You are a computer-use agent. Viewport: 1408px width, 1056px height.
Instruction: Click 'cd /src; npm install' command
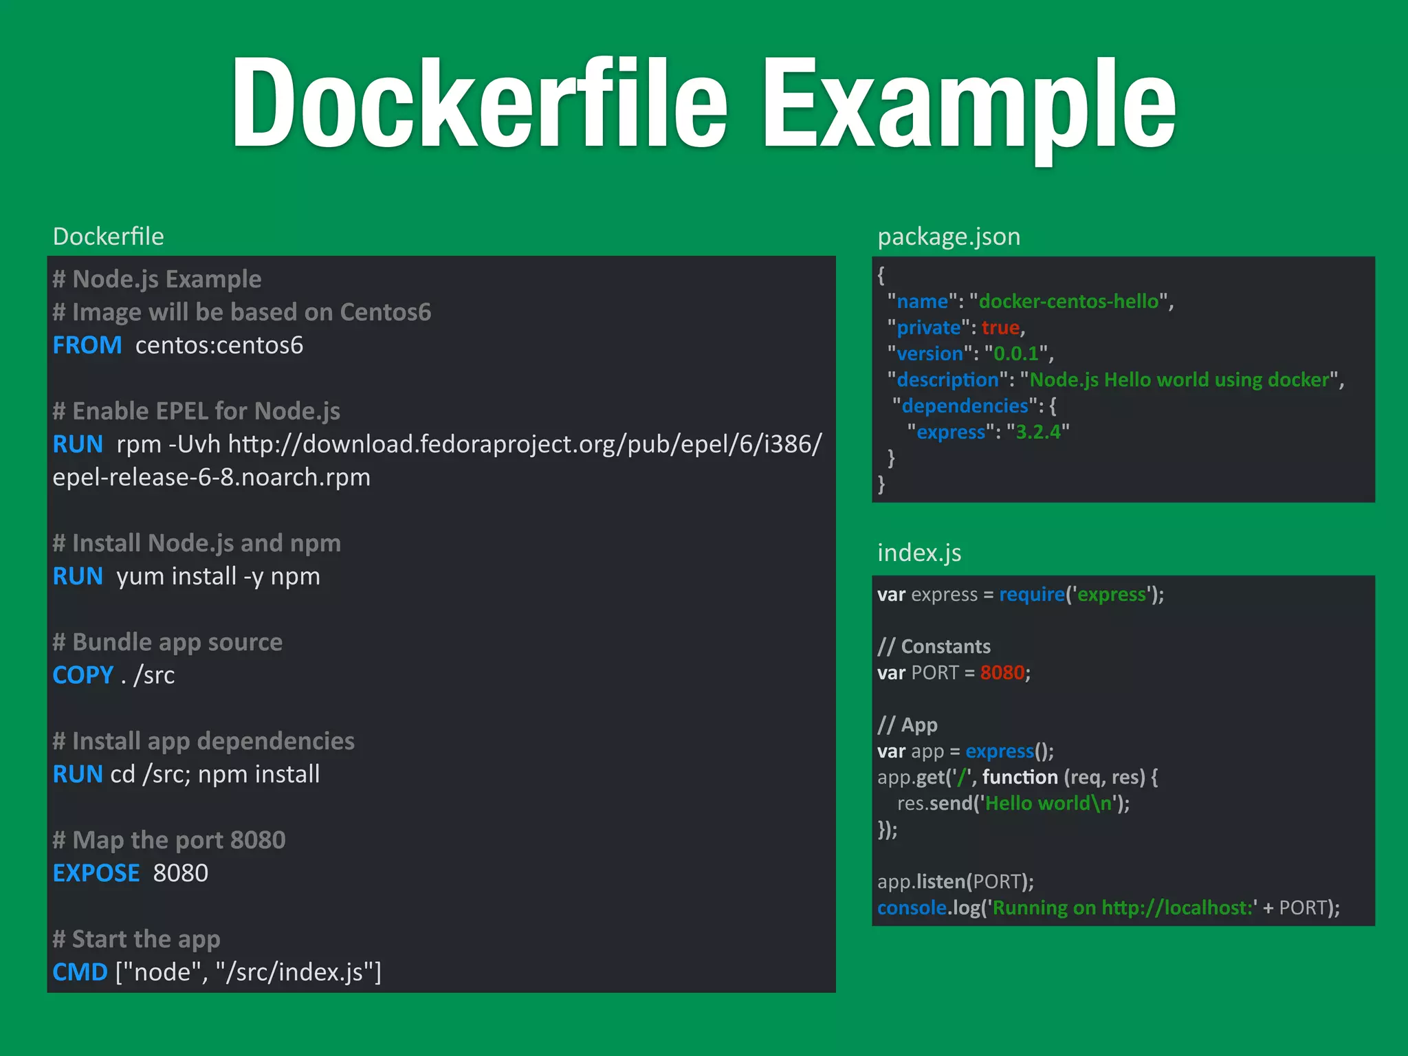[x=215, y=775]
